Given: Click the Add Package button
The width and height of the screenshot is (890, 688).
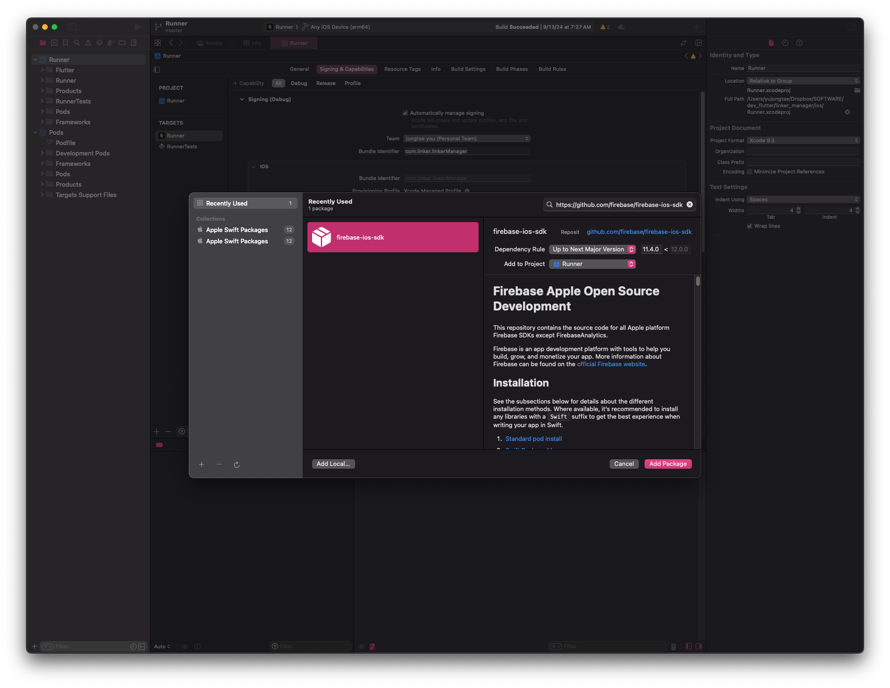Looking at the screenshot, I should [x=668, y=464].
